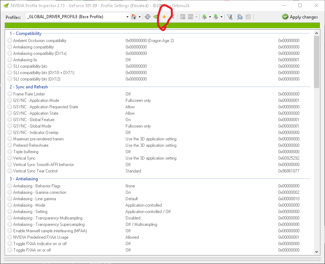Image resolution: width=325 pixels, height=264 pixels.
Task: Click the vertical scrollbar thumb
Action: [x=316, y=62]
